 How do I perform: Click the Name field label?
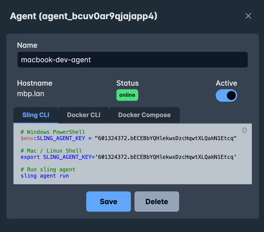click(27, 45)
